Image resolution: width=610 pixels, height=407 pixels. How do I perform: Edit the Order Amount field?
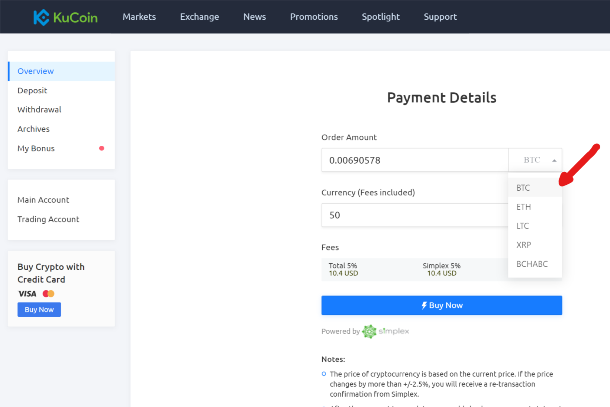coord(414,160)
